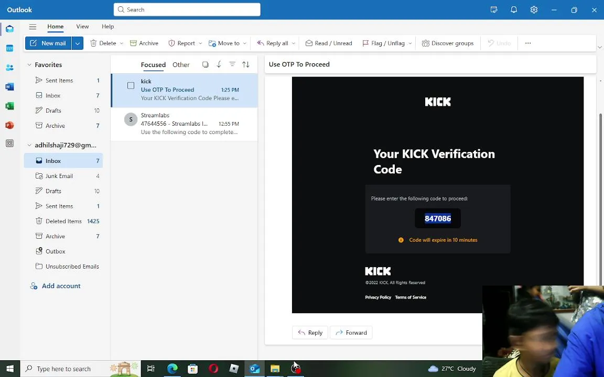604x377 pixels.
Task: Click in the Outlook Search box
Action: [x=187, y=9]
